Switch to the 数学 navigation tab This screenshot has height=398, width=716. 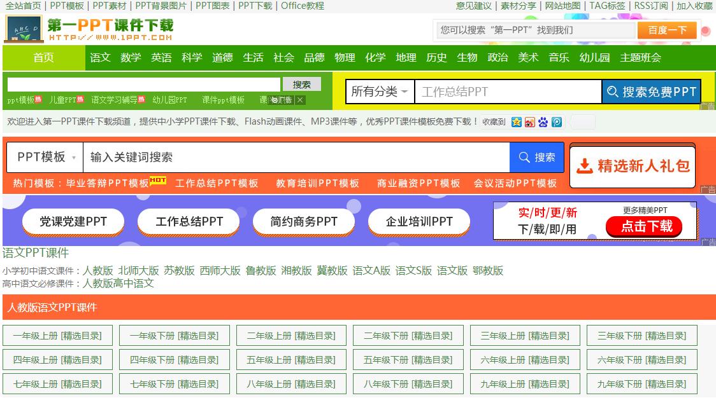[131, 58]
